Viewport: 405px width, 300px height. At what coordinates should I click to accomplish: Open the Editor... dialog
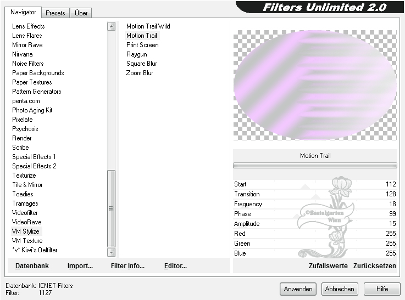[x=175, y=265]
